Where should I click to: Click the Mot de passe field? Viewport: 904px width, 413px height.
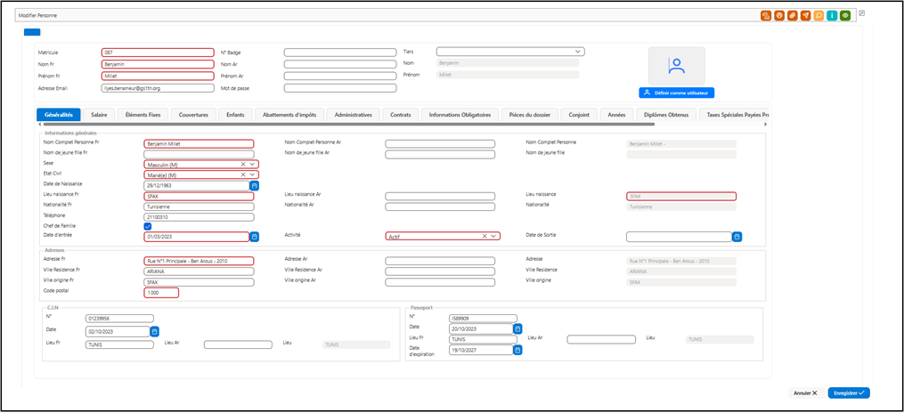coord(340,88)
